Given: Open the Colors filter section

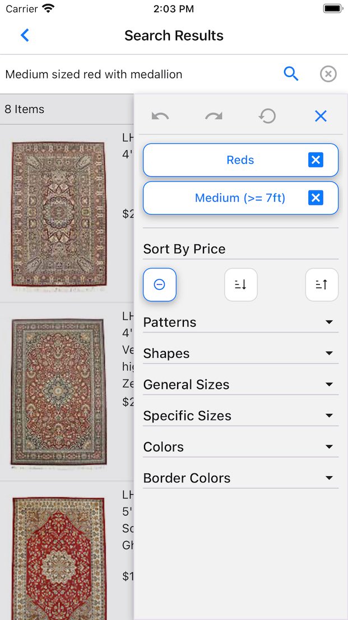Looking at the screenshot, I should pyautogui.click(x=240, y=447).
